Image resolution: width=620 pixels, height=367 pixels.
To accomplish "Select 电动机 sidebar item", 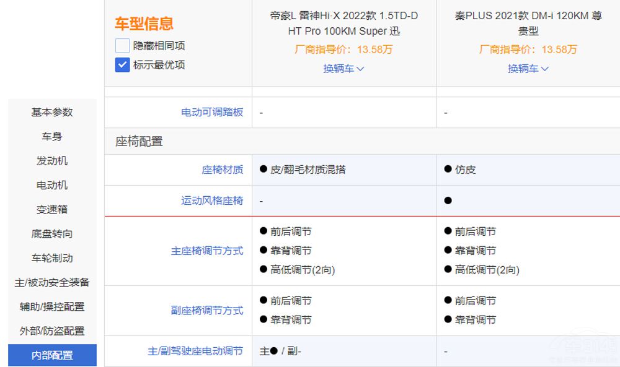I will click(52, 185).
